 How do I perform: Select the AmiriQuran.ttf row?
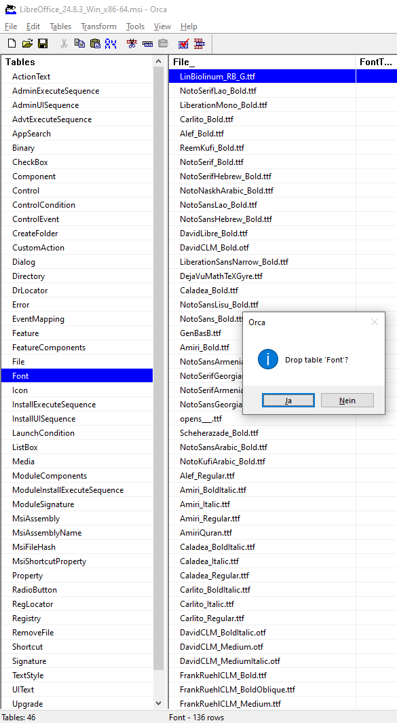(282, 533)
